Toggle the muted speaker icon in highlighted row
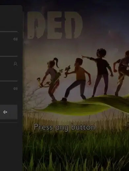The height and width of the screenshot is (171, 129). click(5, 112)
